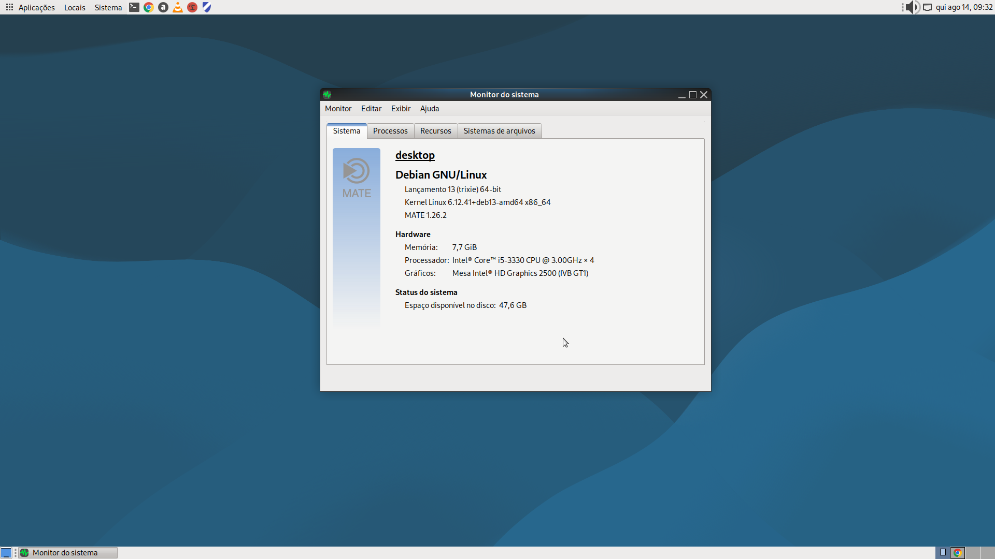995x559 pixels.
Task: Click the Hardware section heading
Action: point(413,234)
